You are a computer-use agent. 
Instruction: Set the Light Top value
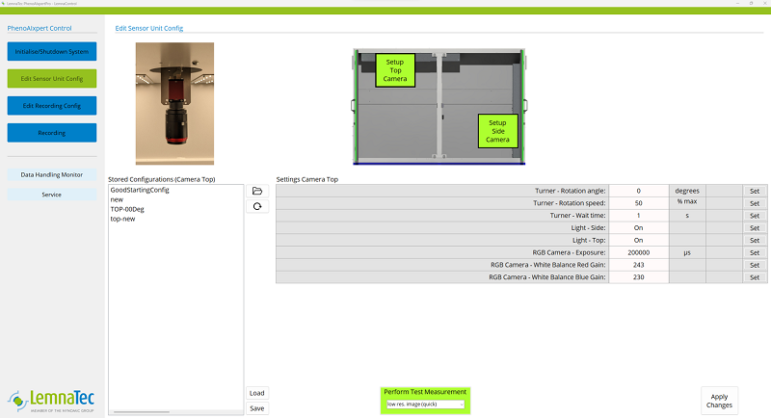pos(755,240)
